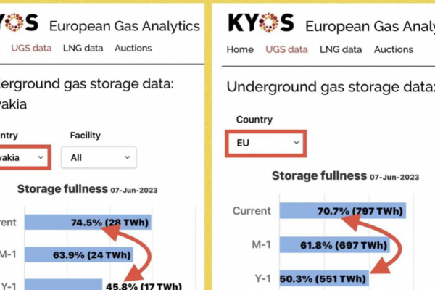Expand the Facility dropdown set to All
Viewport: 435px width, 290px height.
[99, 157]
